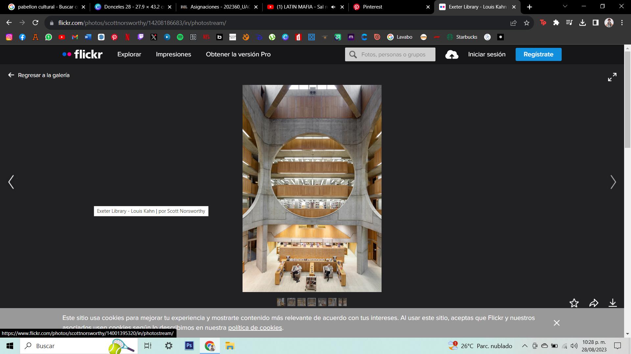
Task: Share the photo using the arrow icon
Action: click(x=594, y=303)
